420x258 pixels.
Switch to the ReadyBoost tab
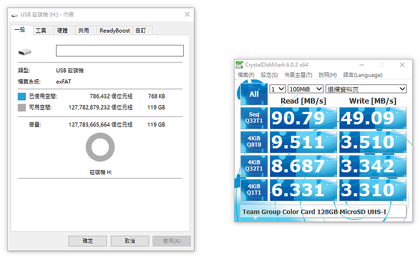tap(115, 30)
